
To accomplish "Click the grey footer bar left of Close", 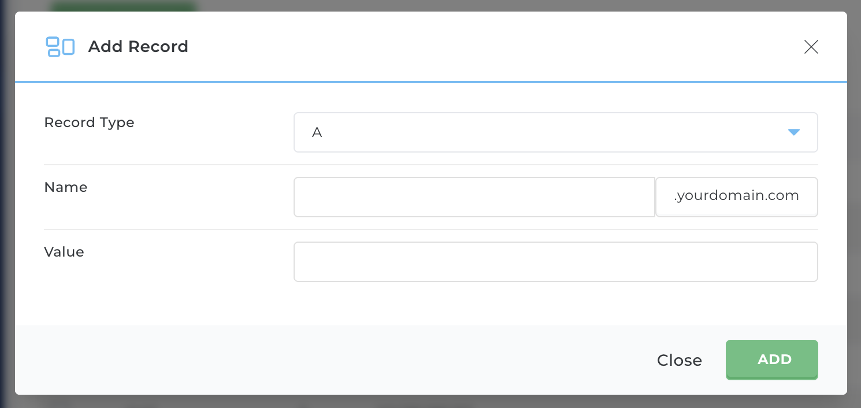I will click(289, 359).
